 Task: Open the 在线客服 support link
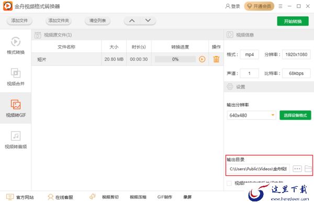tap(60, 197)
